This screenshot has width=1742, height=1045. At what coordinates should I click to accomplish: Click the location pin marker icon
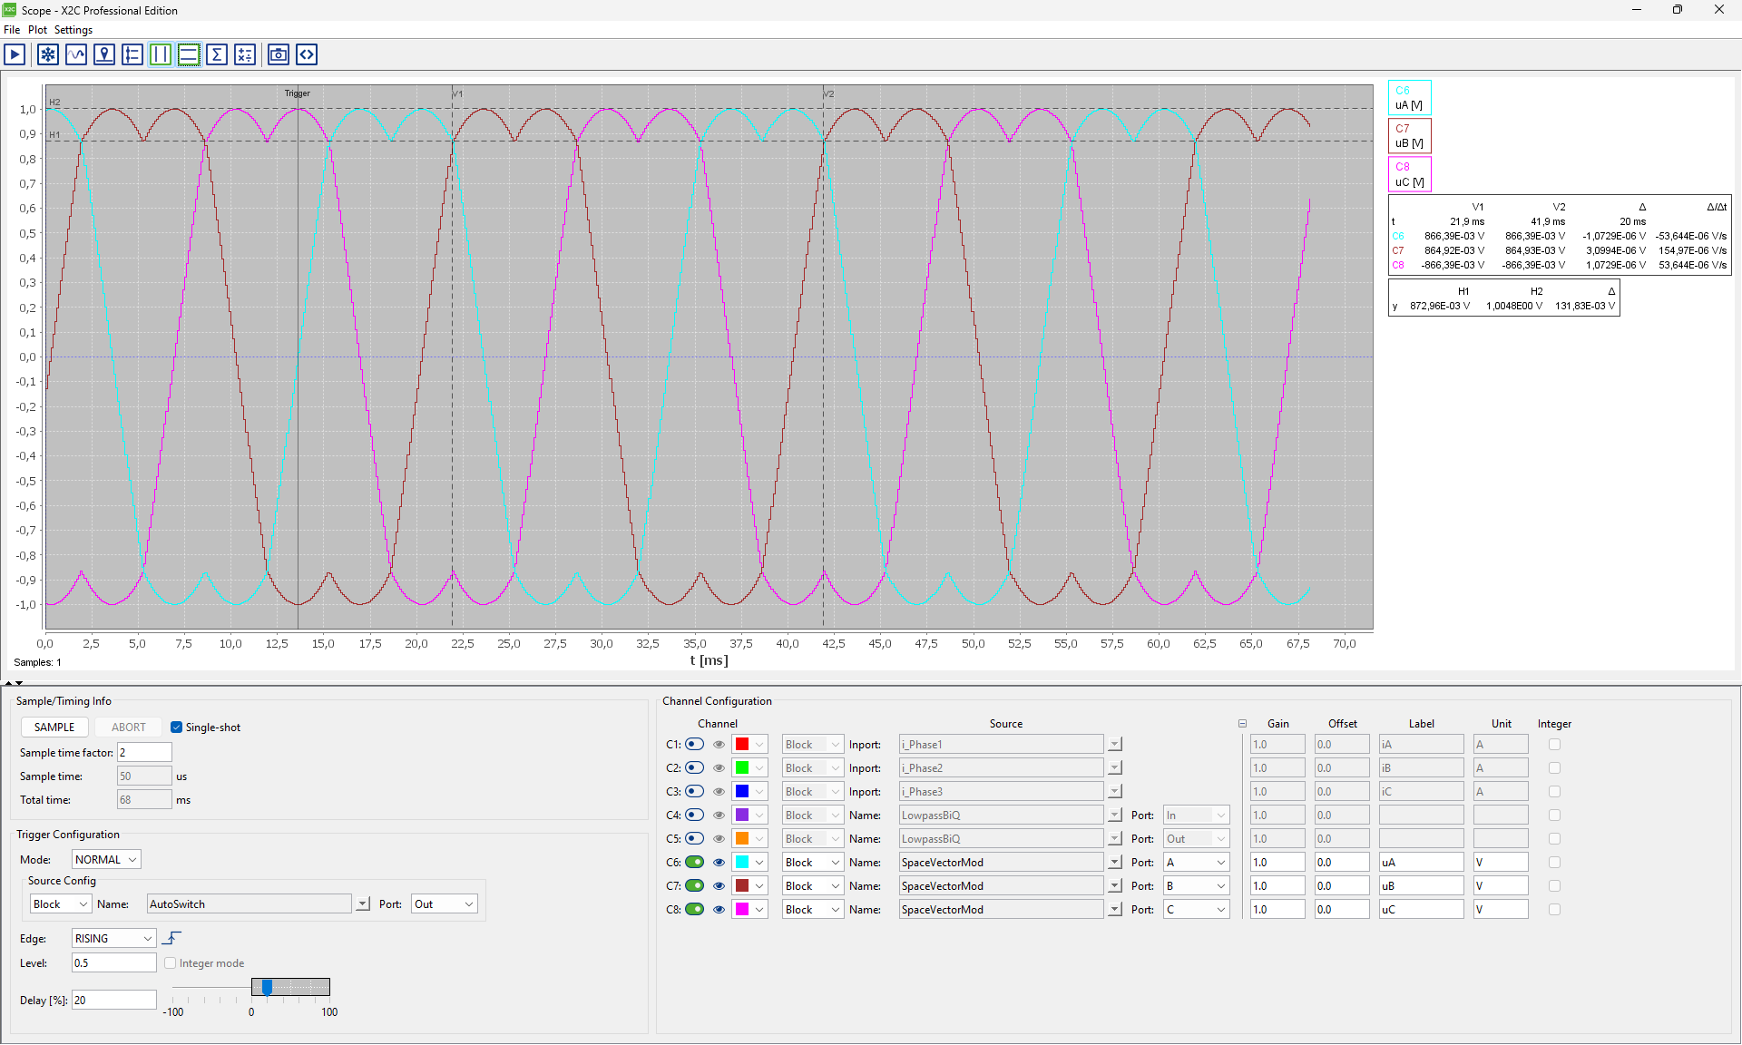tap(104, 54)
